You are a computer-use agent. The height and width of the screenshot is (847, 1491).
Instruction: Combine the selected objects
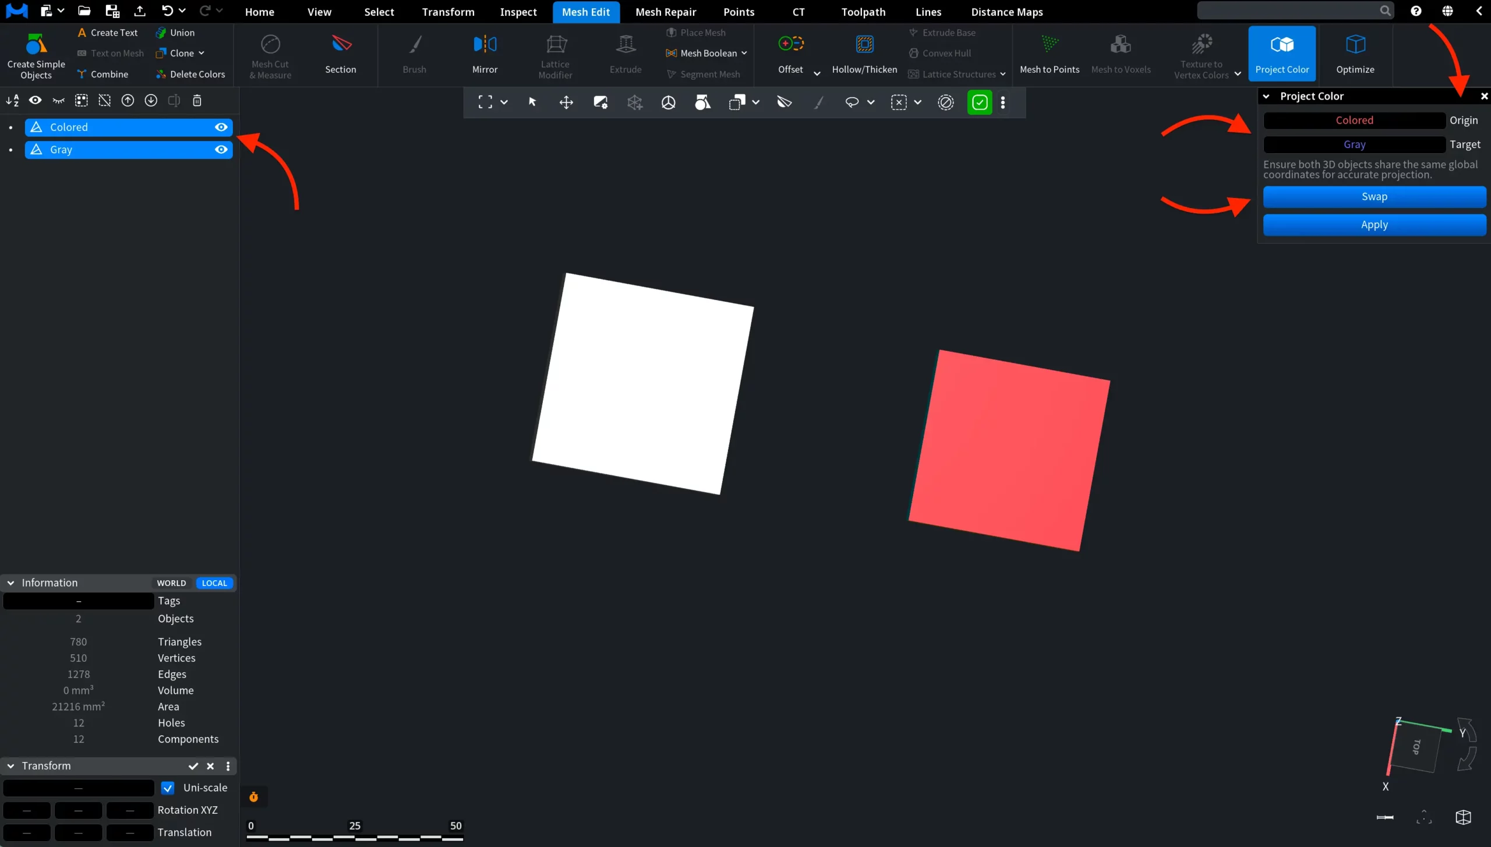[x=103, y=74]
